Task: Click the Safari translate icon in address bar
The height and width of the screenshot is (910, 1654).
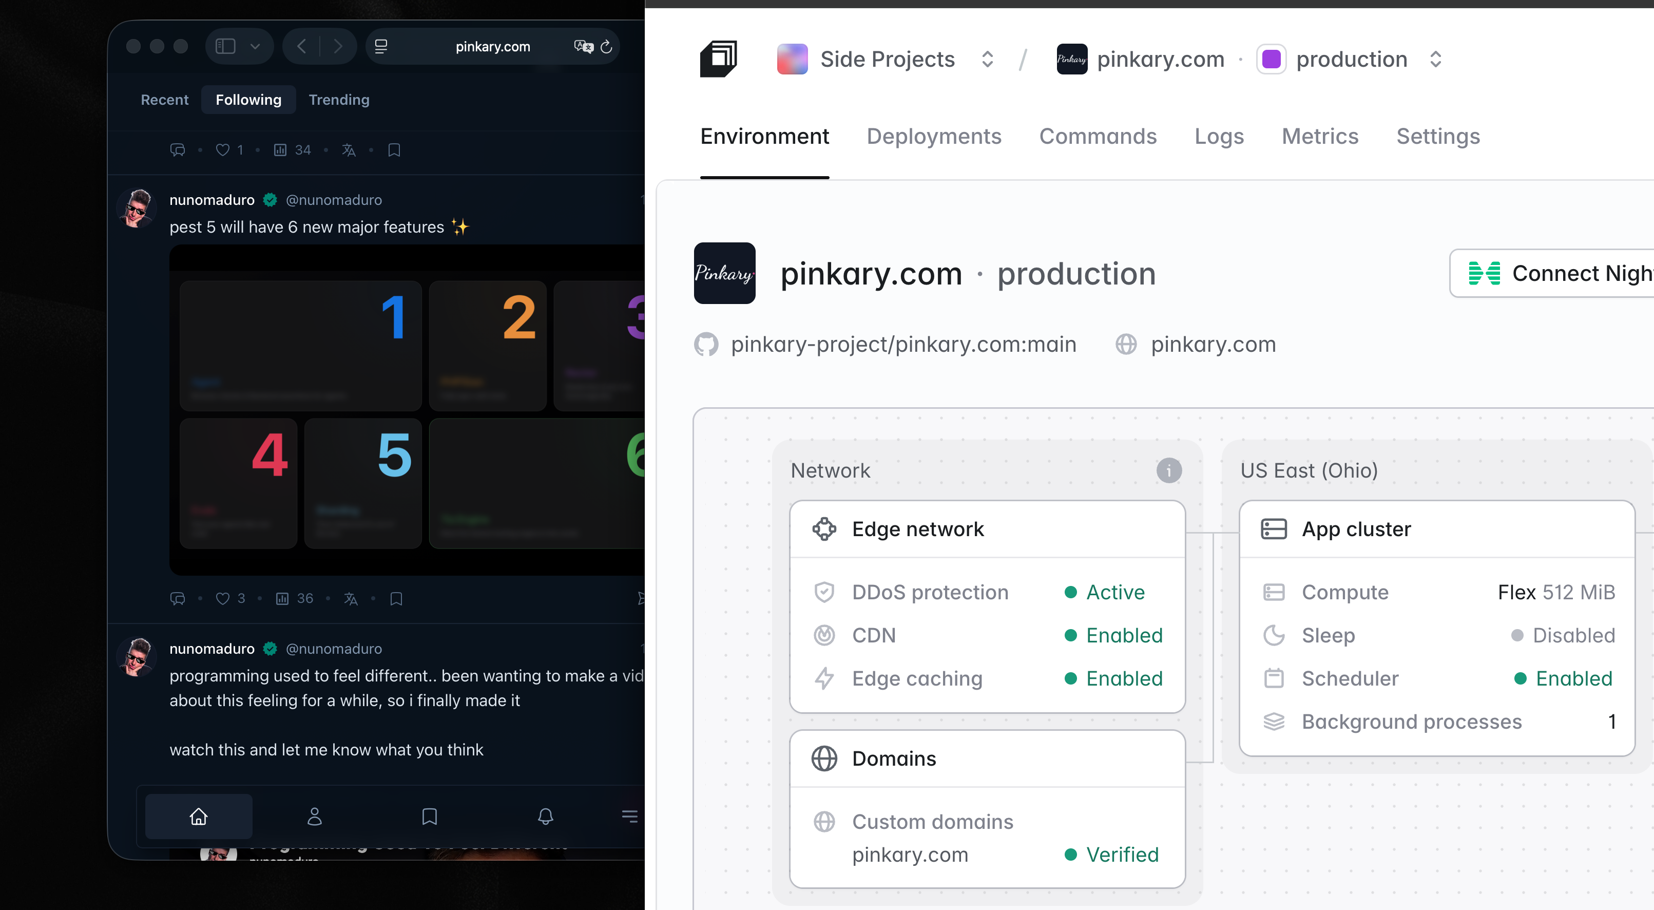Action: [x=583, y=46]
